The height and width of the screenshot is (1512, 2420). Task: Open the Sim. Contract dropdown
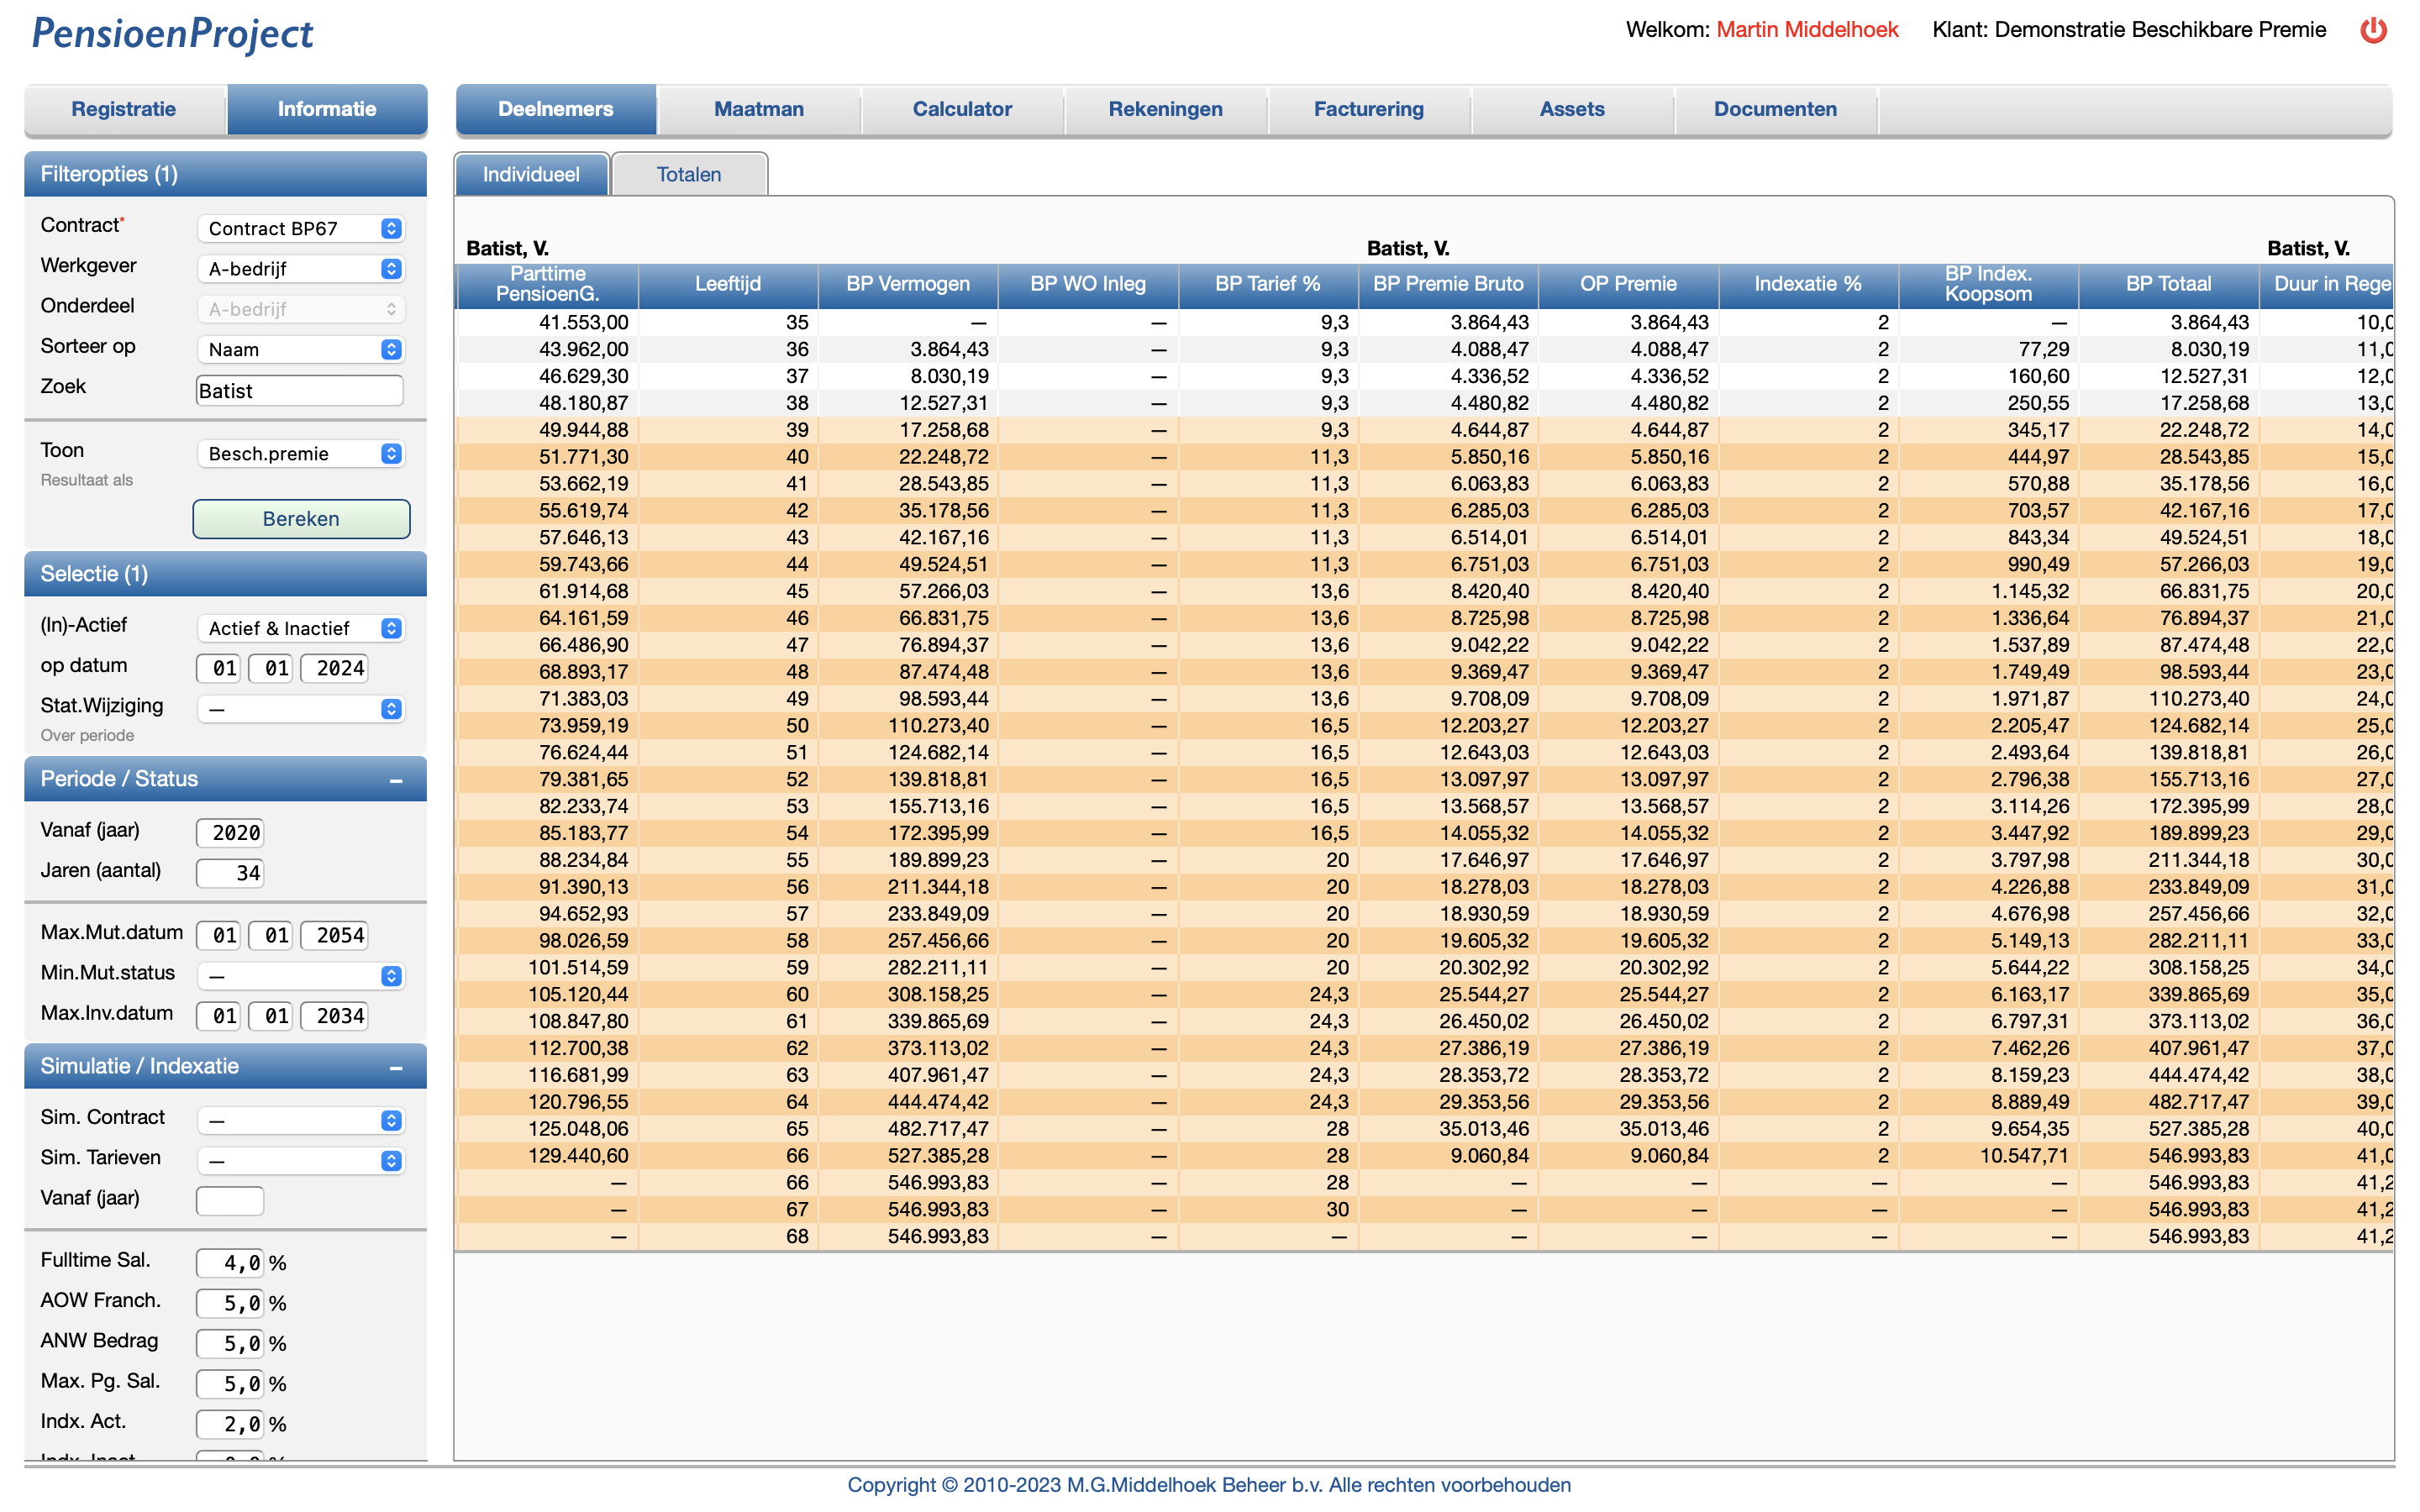coord(301,1121)
